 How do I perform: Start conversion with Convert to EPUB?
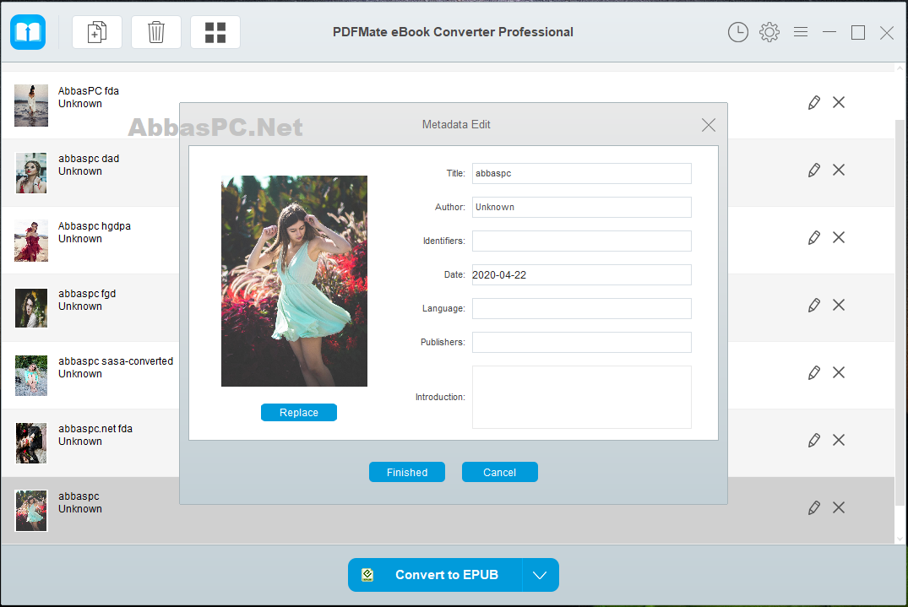(436, 575)
